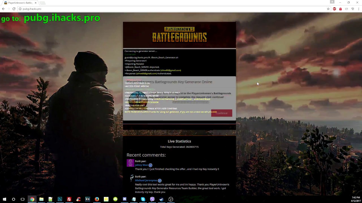Viewport: 362px width, 203px height.
Task: Switch to Chrome on the taskbar
Action: click(x=32, y=199)
